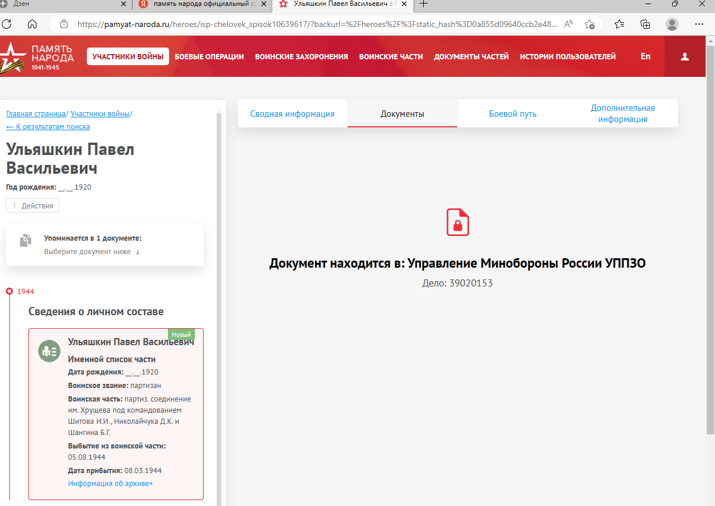The image size is (715, 506).
Task: Open browser Collections icon
Action: pos(645,24)
